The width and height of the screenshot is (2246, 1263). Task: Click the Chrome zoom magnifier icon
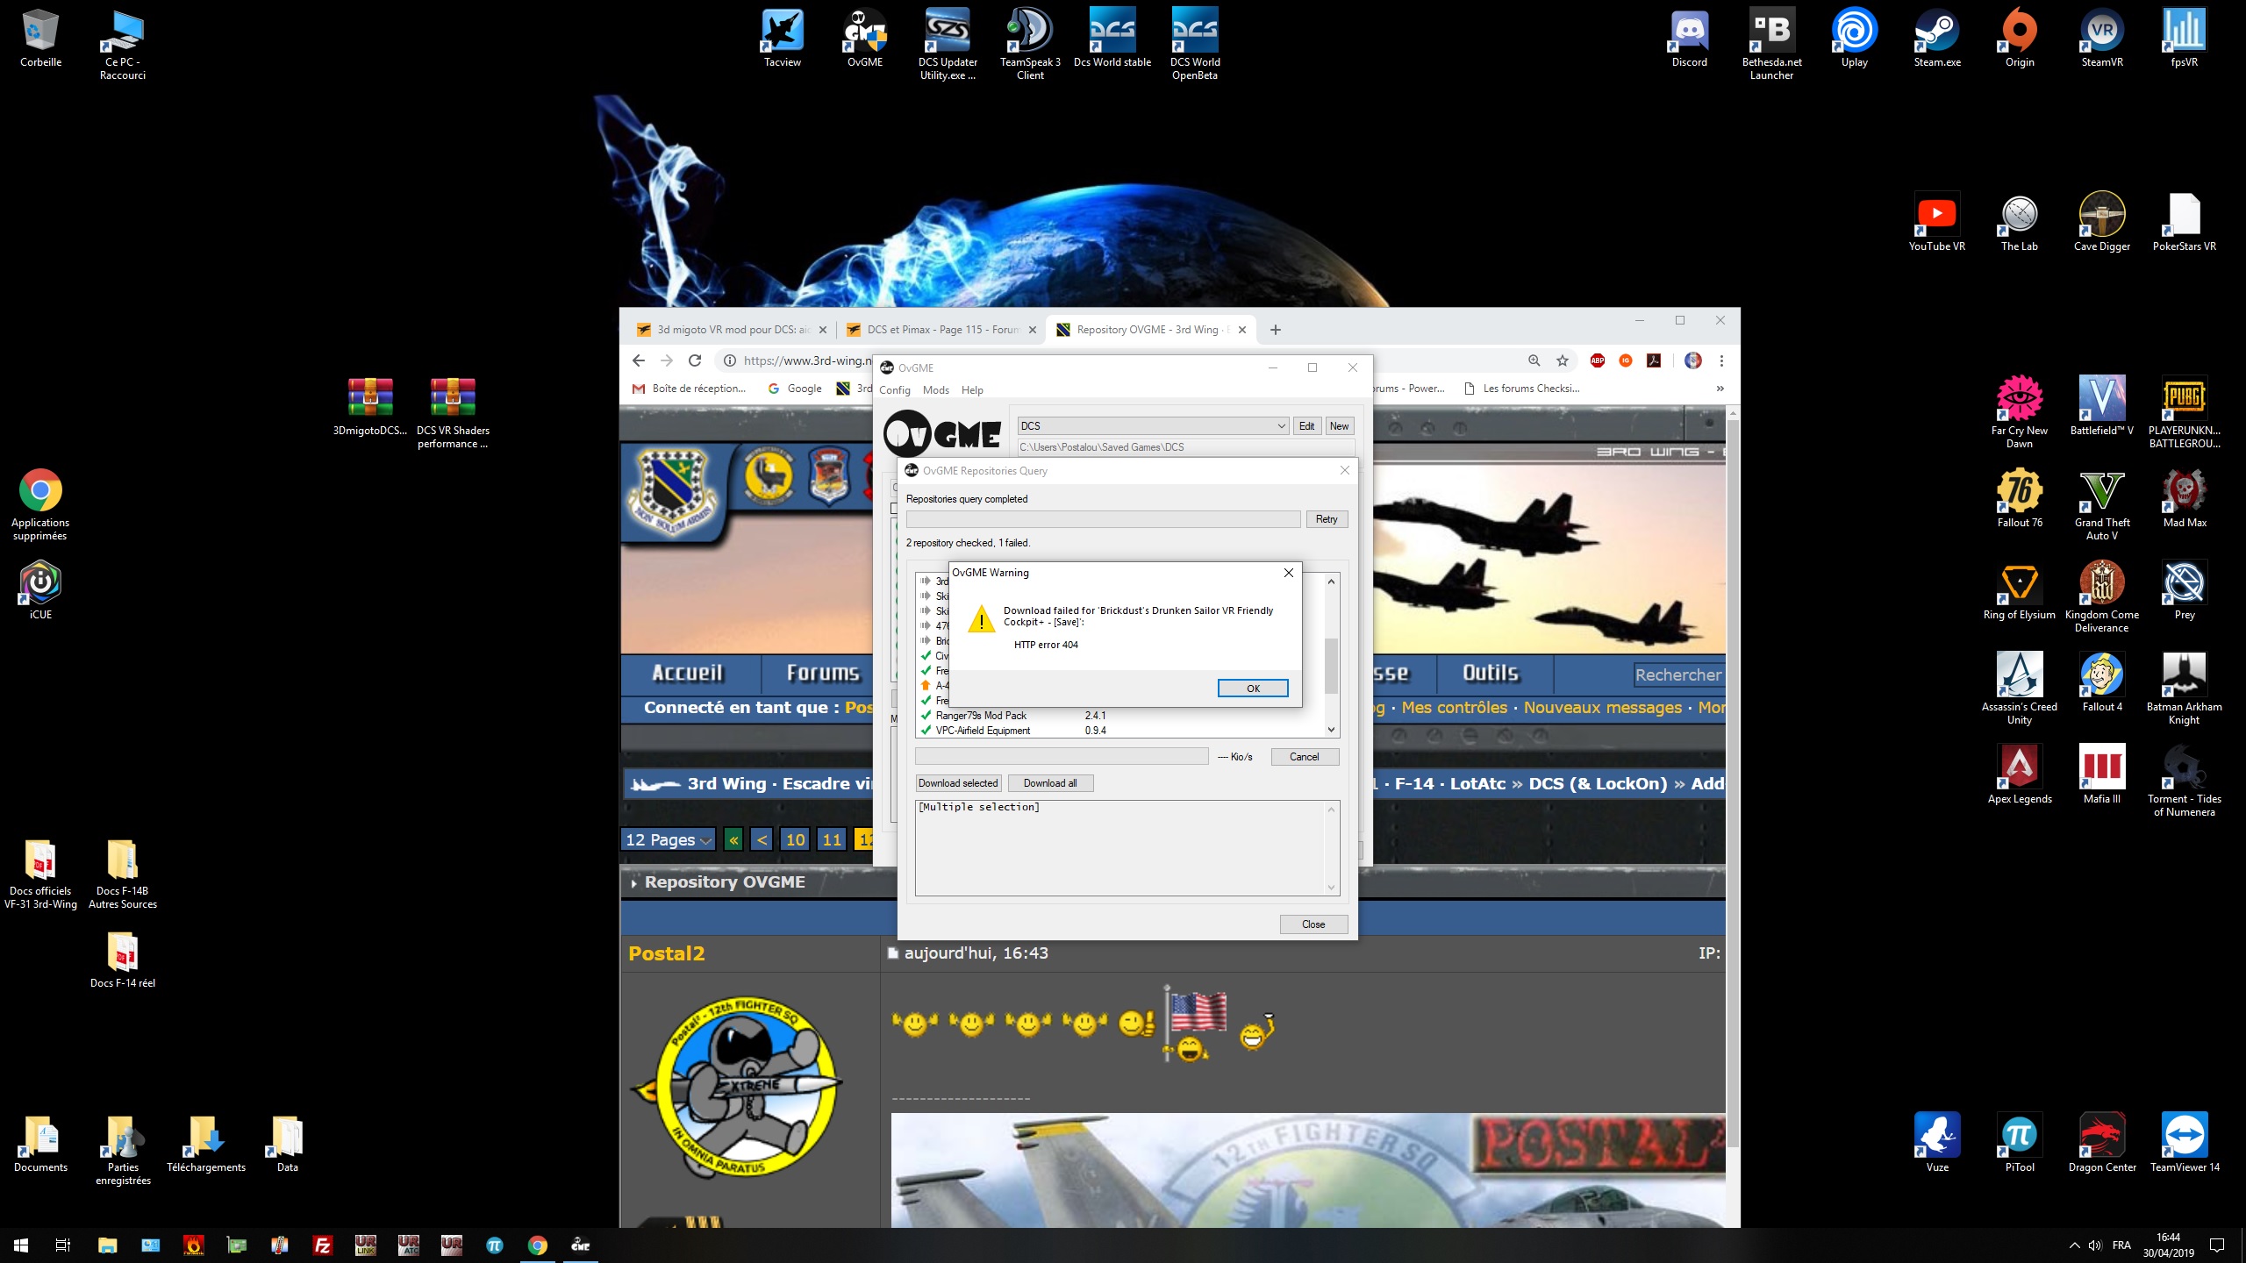coord(1534,360)
